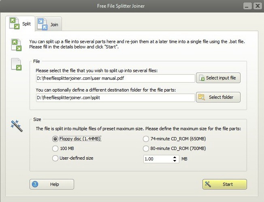
Task: Click the Split tab green arrows icon
Action: (14, 23)
